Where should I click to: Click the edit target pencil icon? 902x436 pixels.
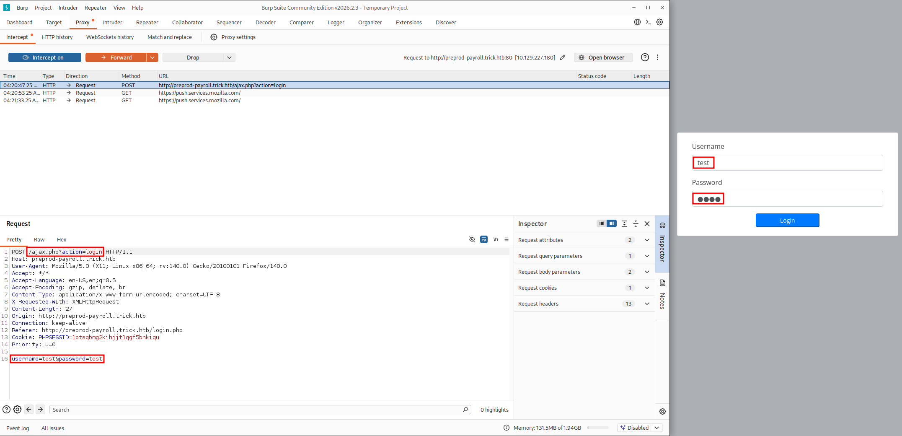click(563, 57)
